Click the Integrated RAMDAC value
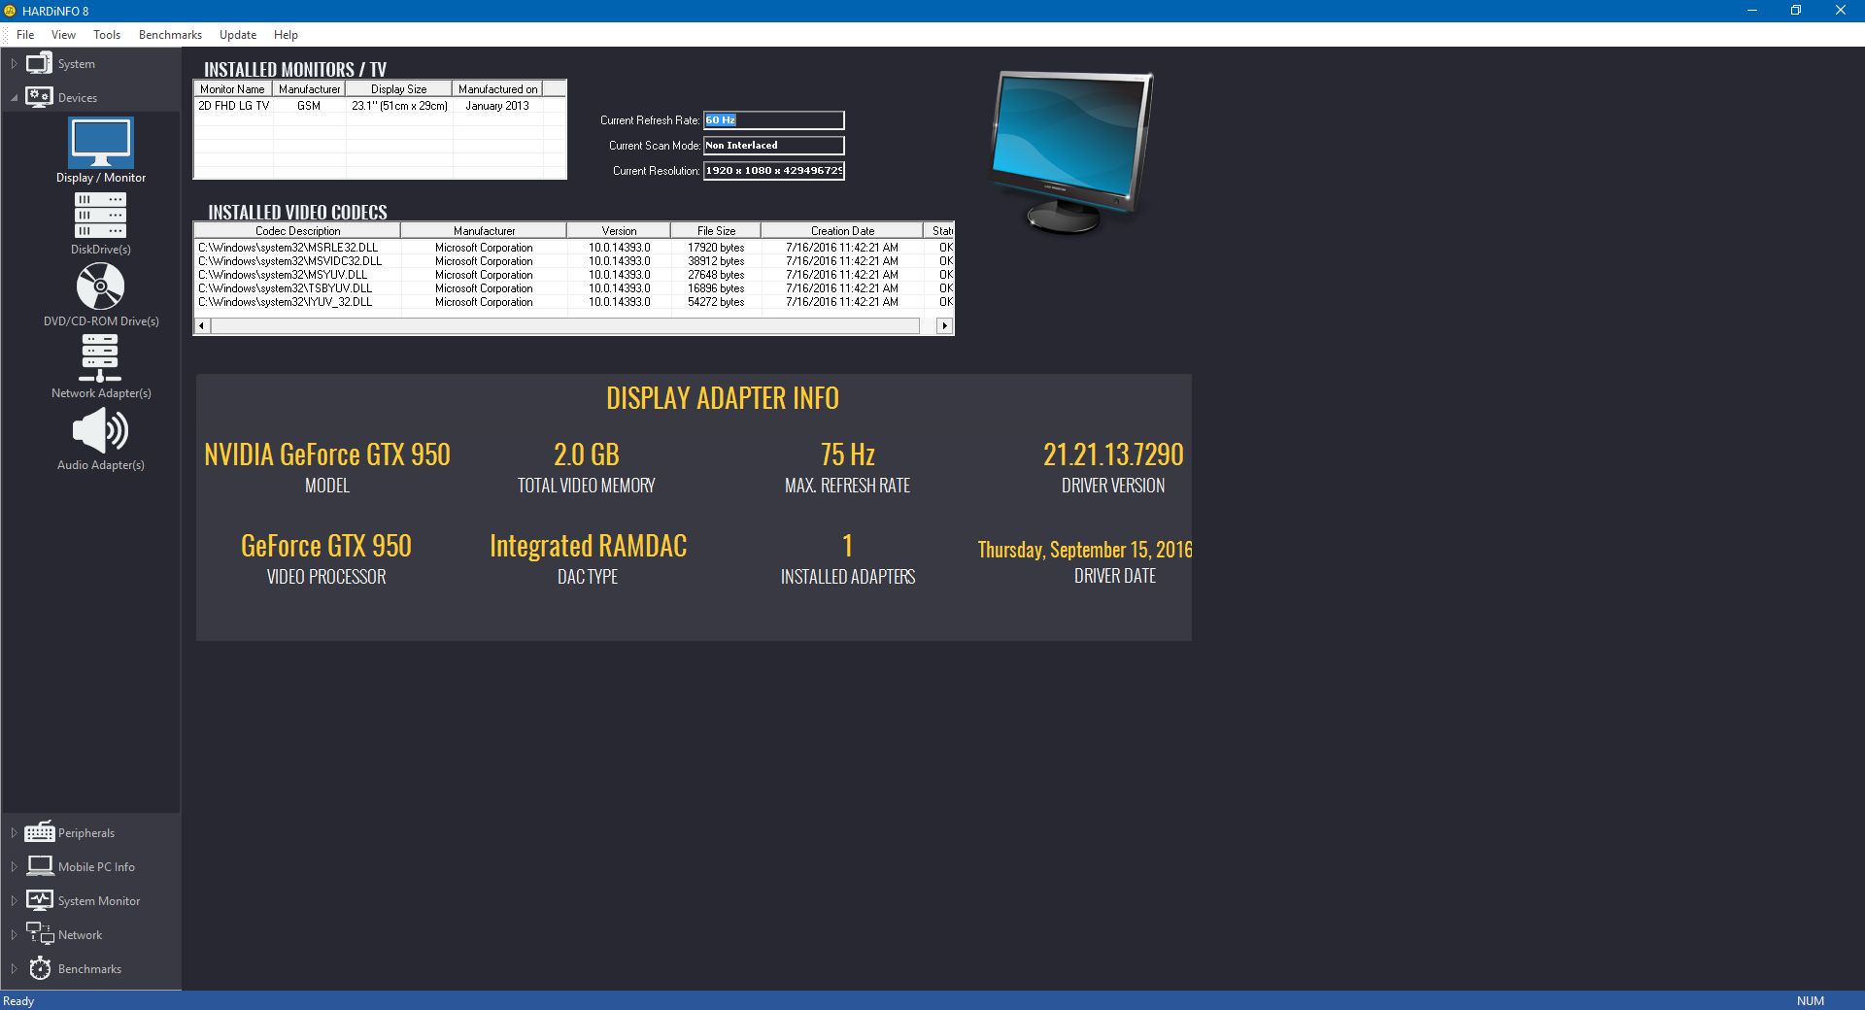Image resolution: width=1865 pixels, height=1010 pixels. pyautogui.click(x=588, y=546)
